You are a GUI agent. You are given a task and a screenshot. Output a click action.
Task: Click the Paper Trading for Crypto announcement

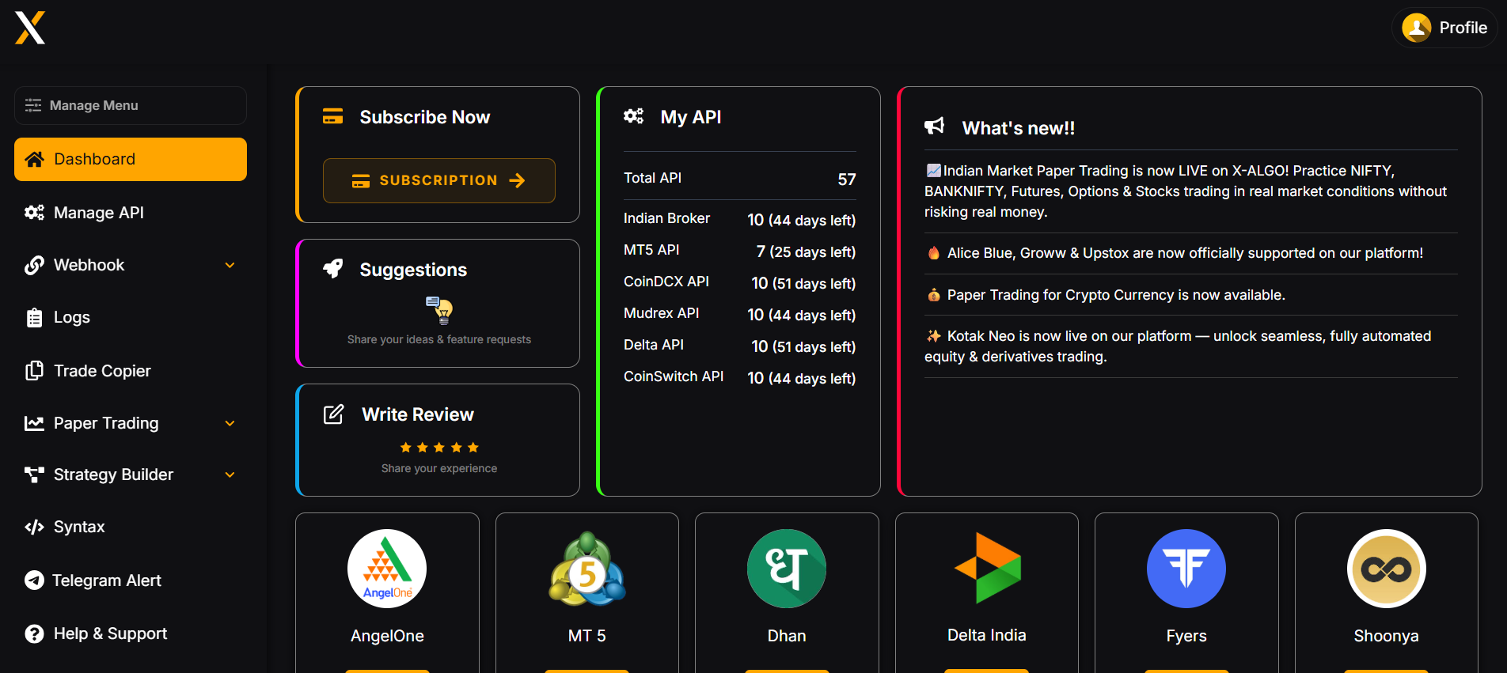[x=1106, y=295]
